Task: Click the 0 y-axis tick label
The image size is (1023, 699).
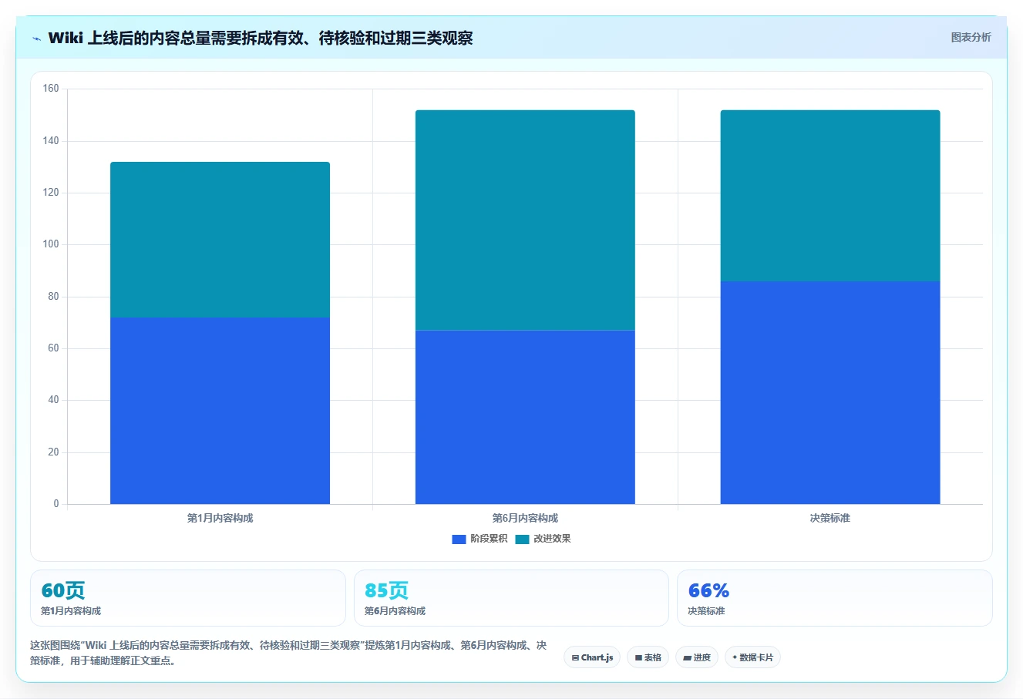Action: (56, 504)
